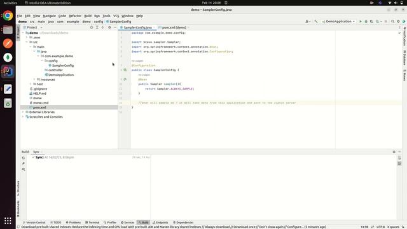Pin tab icon in Build panel
Image resolution: width=407 pixels, height=229 pixels.
tap(24, 163)
